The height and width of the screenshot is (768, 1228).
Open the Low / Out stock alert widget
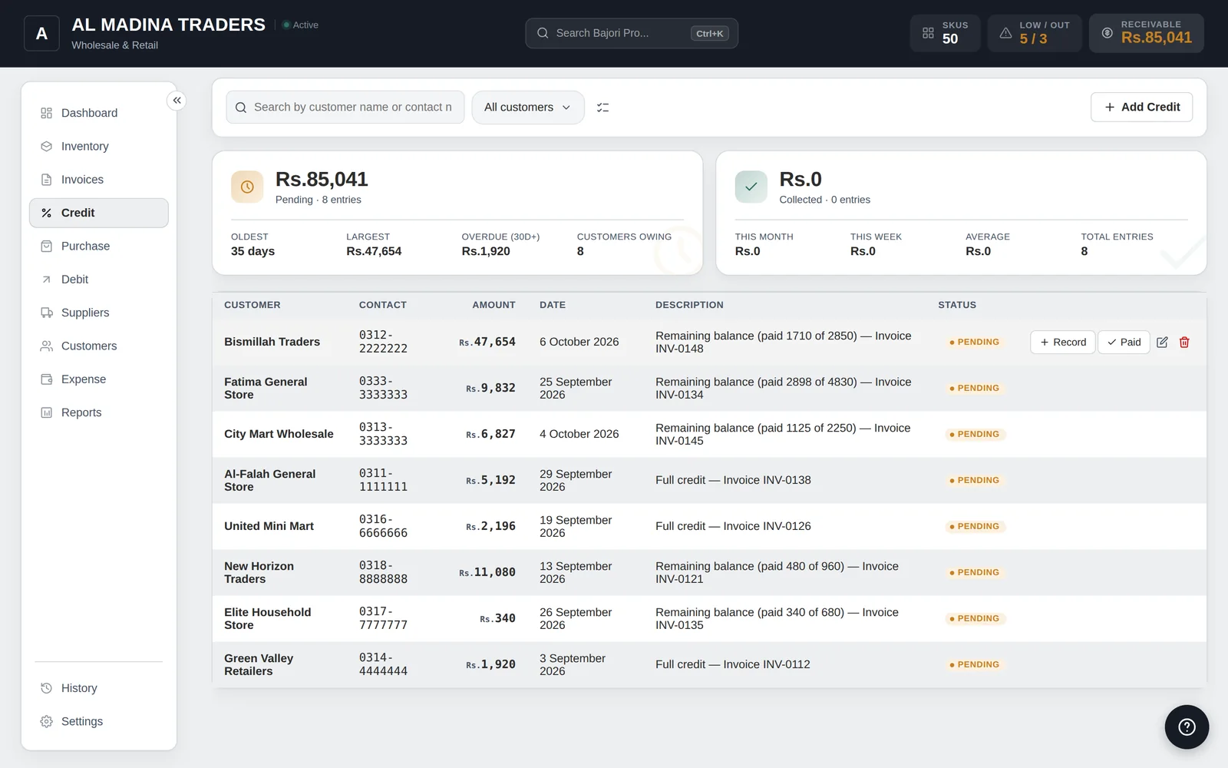click(1035, 33)
